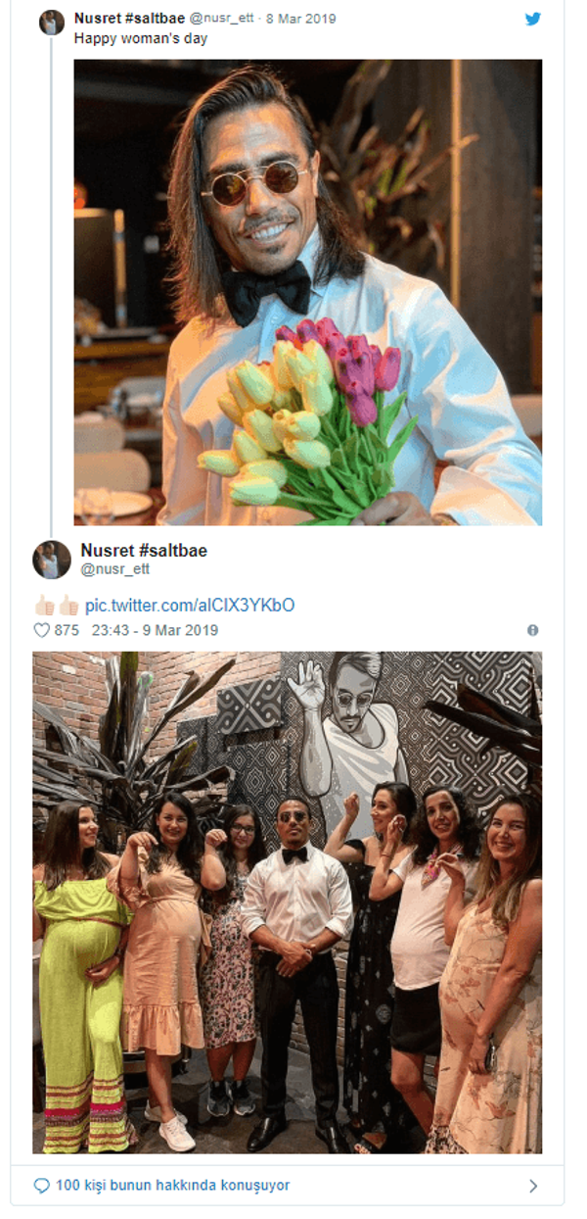Expand the conversation with the bottom chevron arrow
The height and width of the screenshot is (1219, 587).
[533, 1186]
